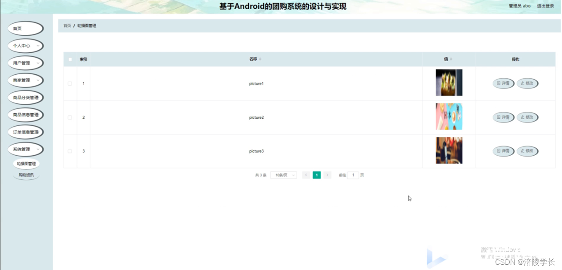This screenshot has width=562, height=270.
Task: Sort by the 名称 column arrows
Action: point(260,59)
